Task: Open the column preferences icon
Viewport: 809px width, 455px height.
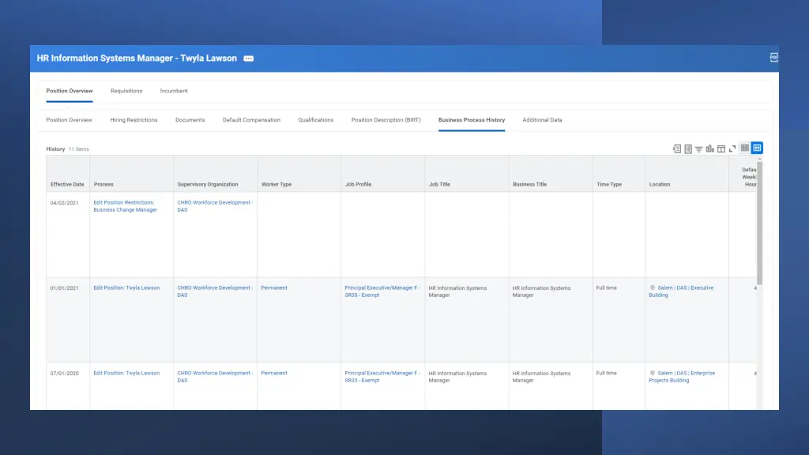Action: [721, 149]
